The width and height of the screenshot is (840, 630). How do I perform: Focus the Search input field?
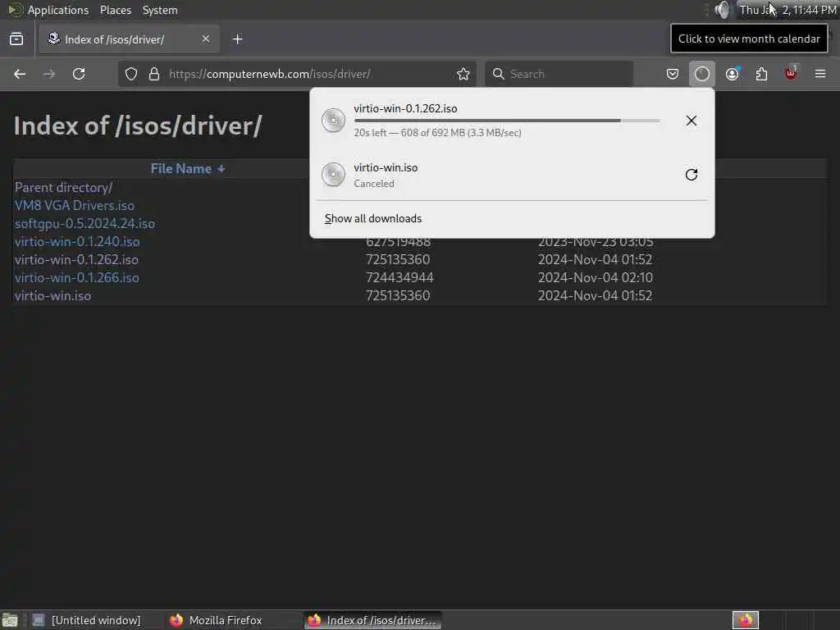559,74
